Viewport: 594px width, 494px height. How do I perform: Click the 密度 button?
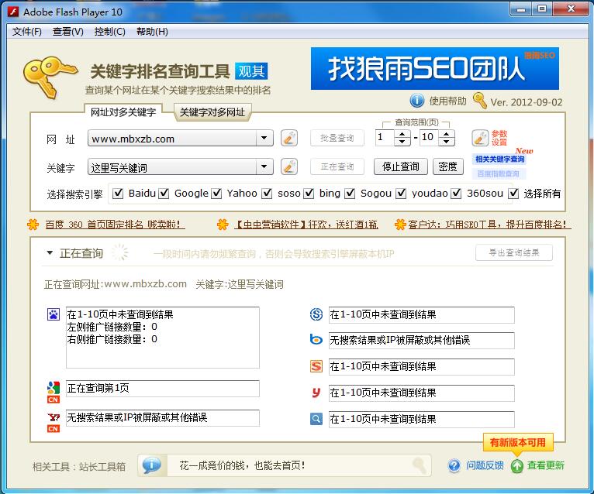point(447,166)
